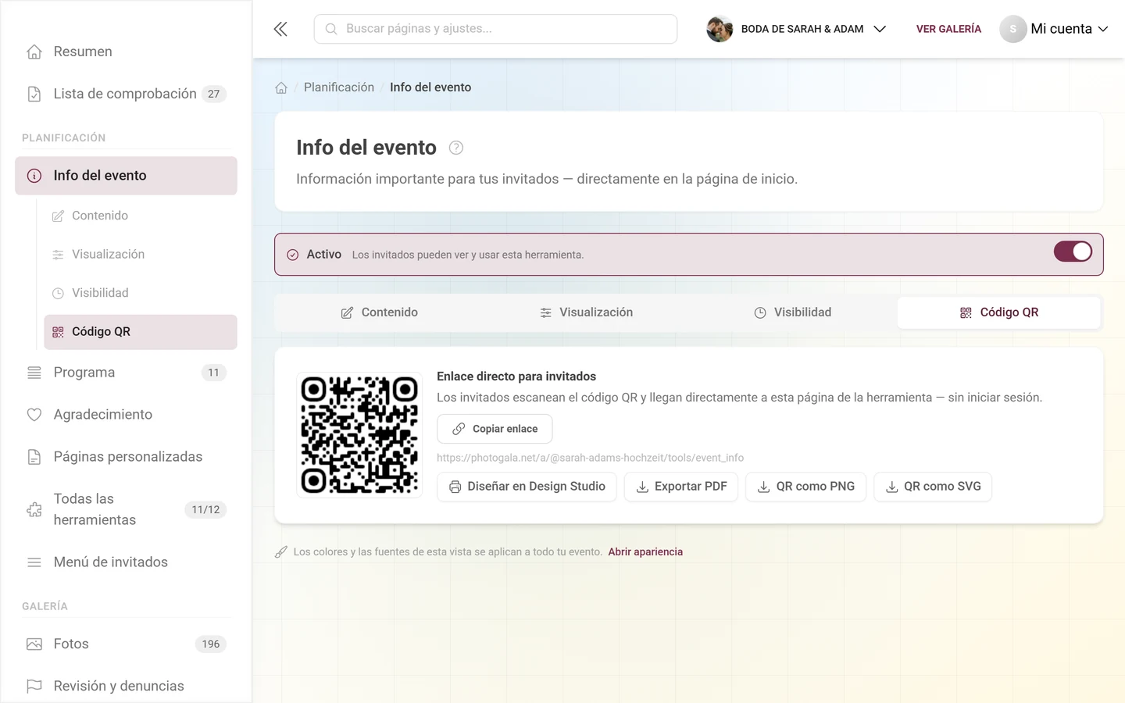
Task: Click the Activo check-circle status icon
Action: [293, 255]
